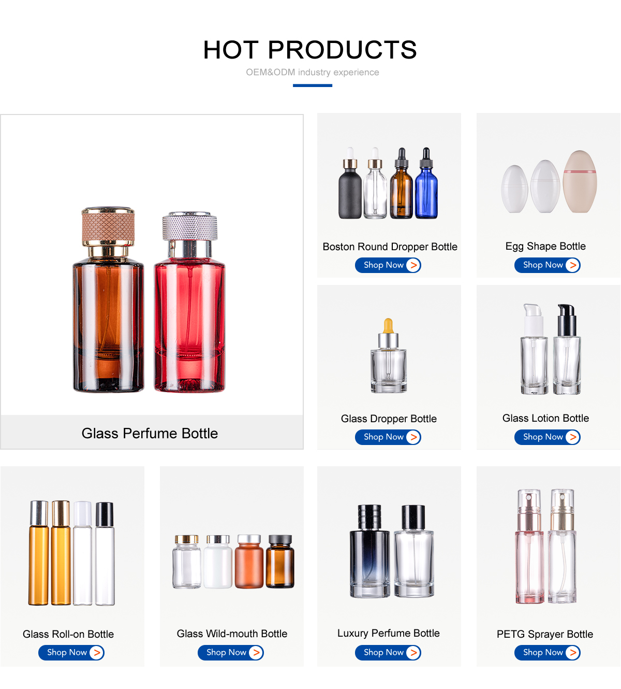
Task: View the Egg Shape Bottle product image
Action: point(549,182)
